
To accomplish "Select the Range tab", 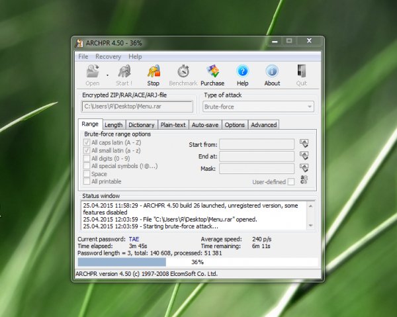I will point(90,124).
